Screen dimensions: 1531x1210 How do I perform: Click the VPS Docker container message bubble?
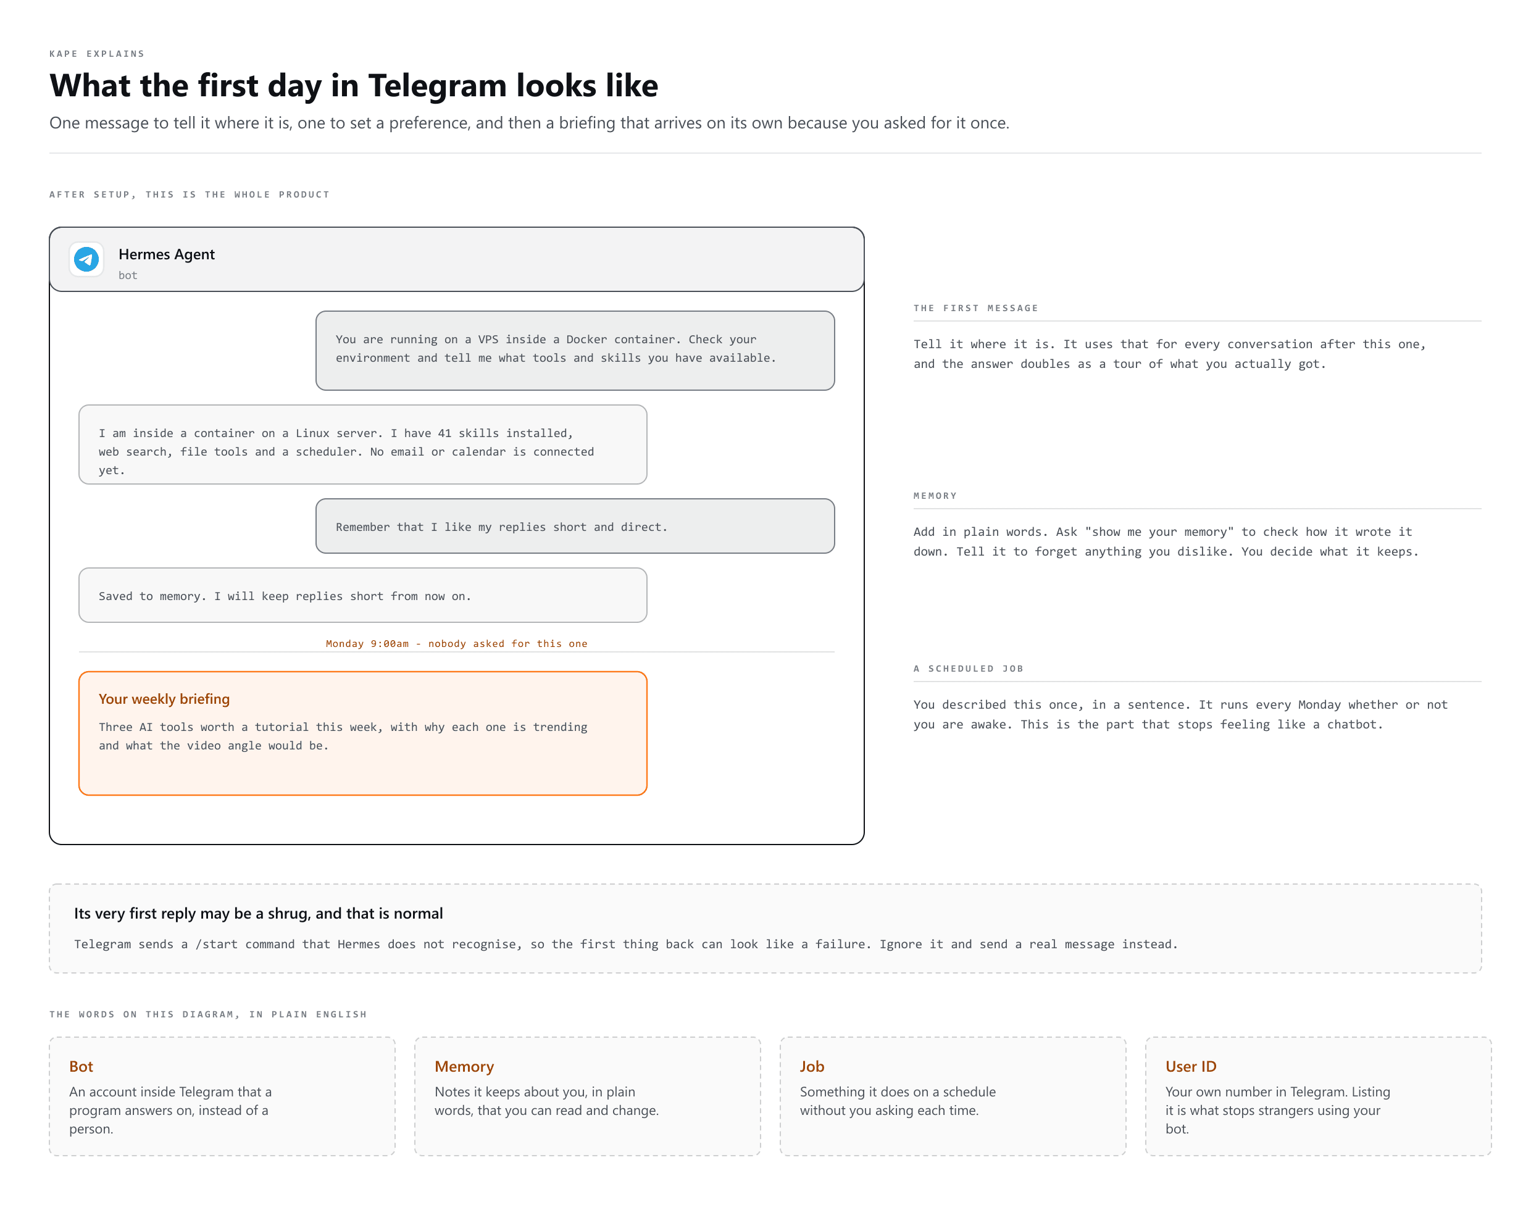pyautogui.click(x=575, y=351)
